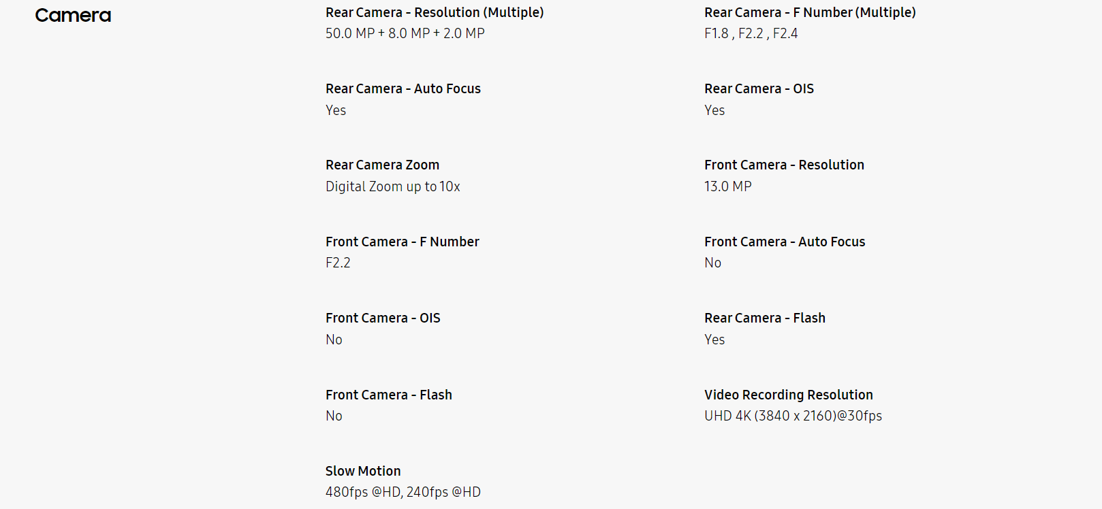Click the Slow Motion label
This screenshot has width=1102, height=509.
pyautogui.click(x=363, y=471)
